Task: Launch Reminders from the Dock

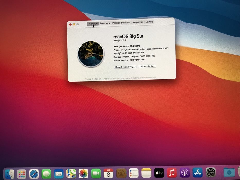Action: tap(134, 173)
